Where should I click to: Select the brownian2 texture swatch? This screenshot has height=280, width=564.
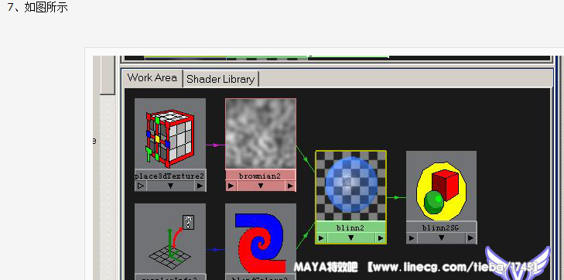[x=261, y=134]
